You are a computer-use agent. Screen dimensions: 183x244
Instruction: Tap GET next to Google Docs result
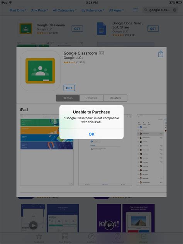tap(153, 29)
